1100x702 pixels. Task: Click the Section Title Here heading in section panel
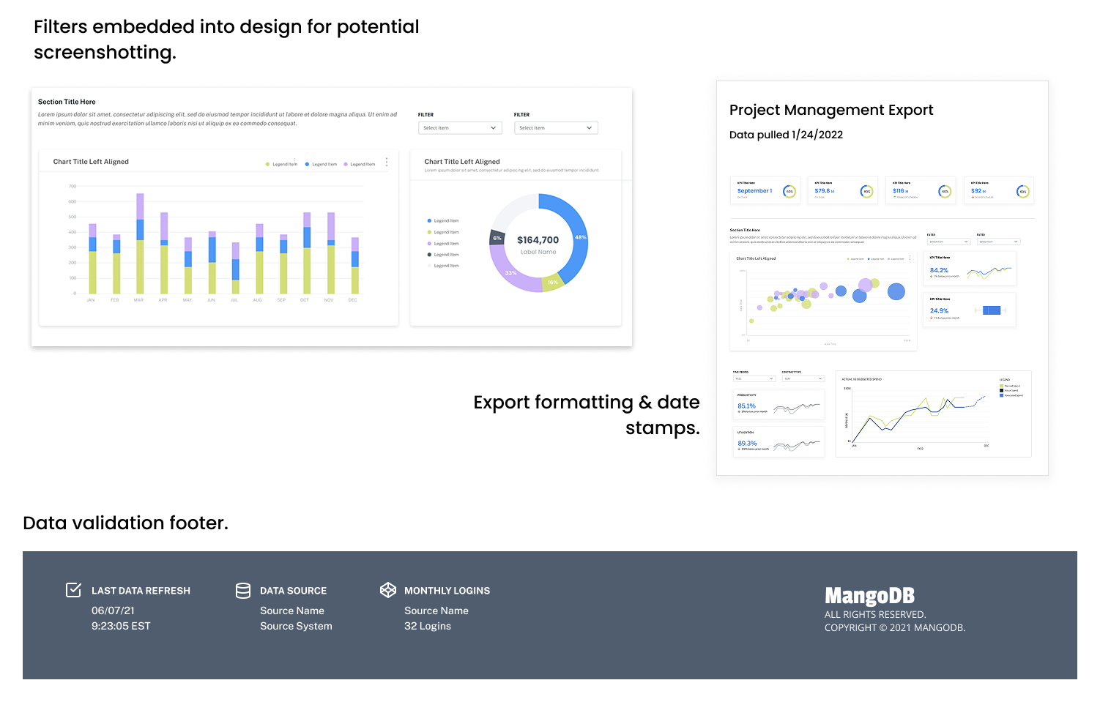point(67,102)
